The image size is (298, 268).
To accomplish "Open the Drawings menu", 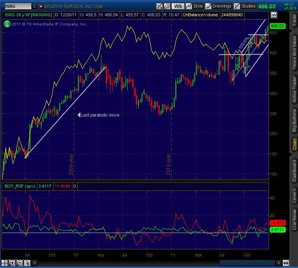I will [x=219, y=6].
